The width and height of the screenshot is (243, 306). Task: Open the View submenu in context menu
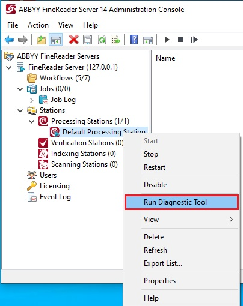point(182,220)
